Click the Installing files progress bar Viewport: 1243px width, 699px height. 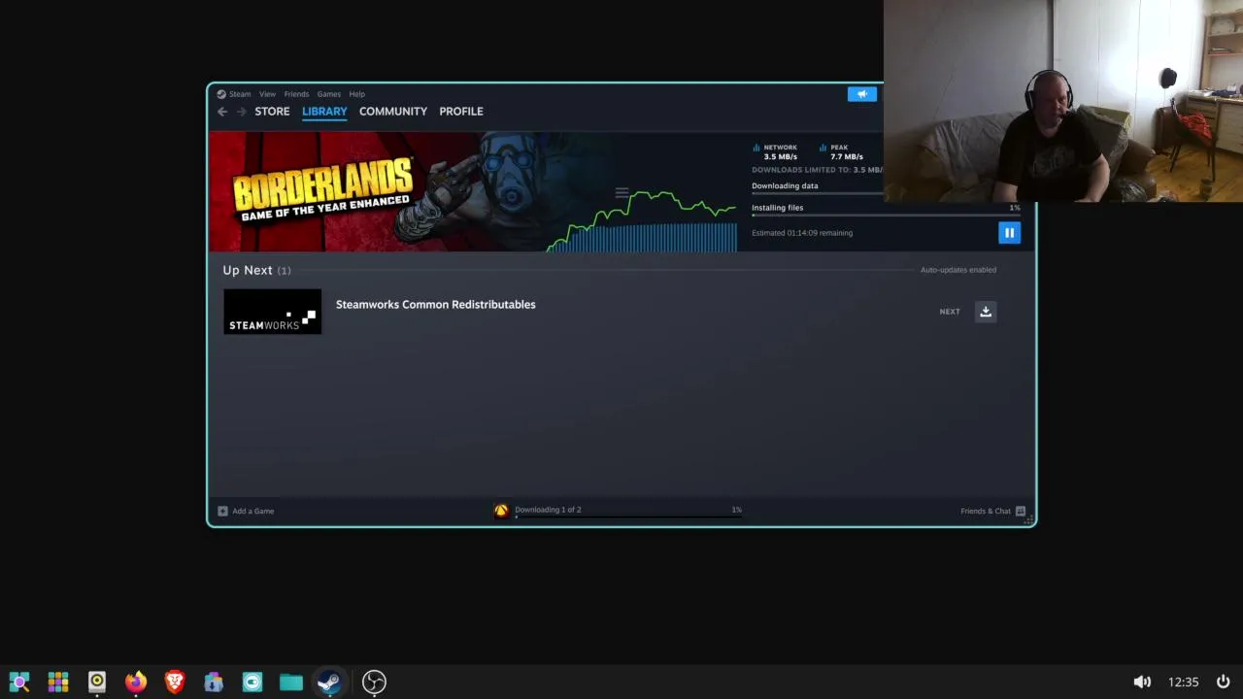pos(886,216)
